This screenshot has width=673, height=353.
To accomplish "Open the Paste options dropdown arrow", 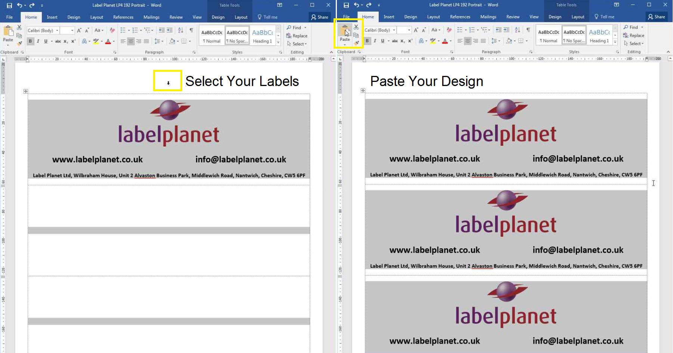I will tap(8, 45).
